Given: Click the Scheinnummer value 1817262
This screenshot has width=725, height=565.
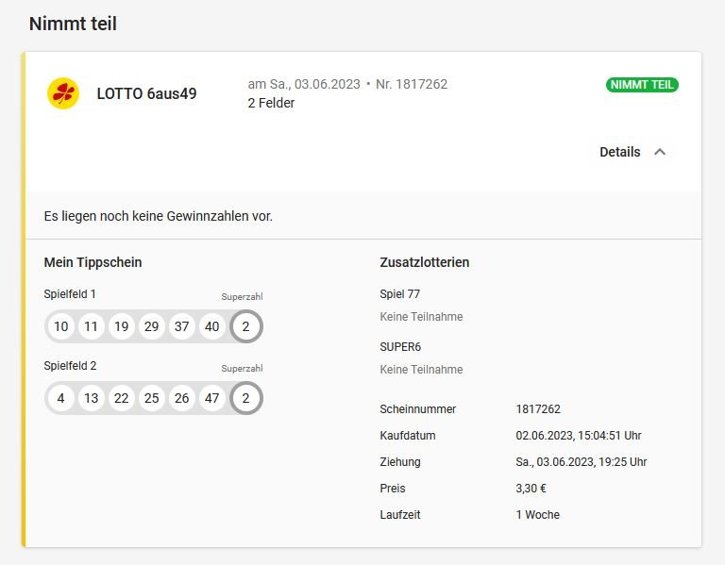Looking at the screenshot, I should click(x=538, y=409).
